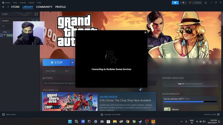223x125 pixels.
Task: Open the notifications bell in Steam header
Action: pos(183,2)
